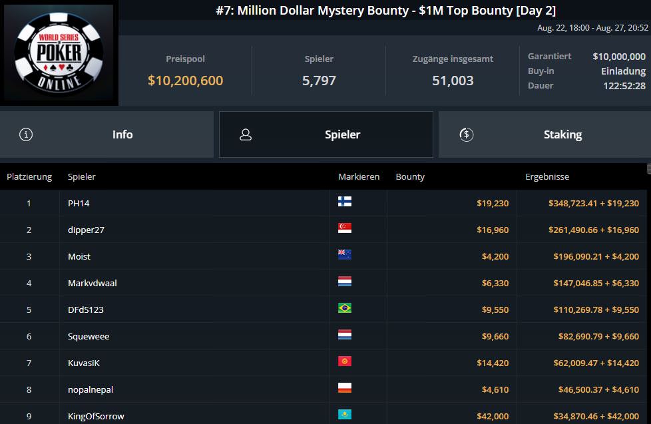Click the New Zealand flag beside Moist
651x424 pixels.
pos(345,256)
